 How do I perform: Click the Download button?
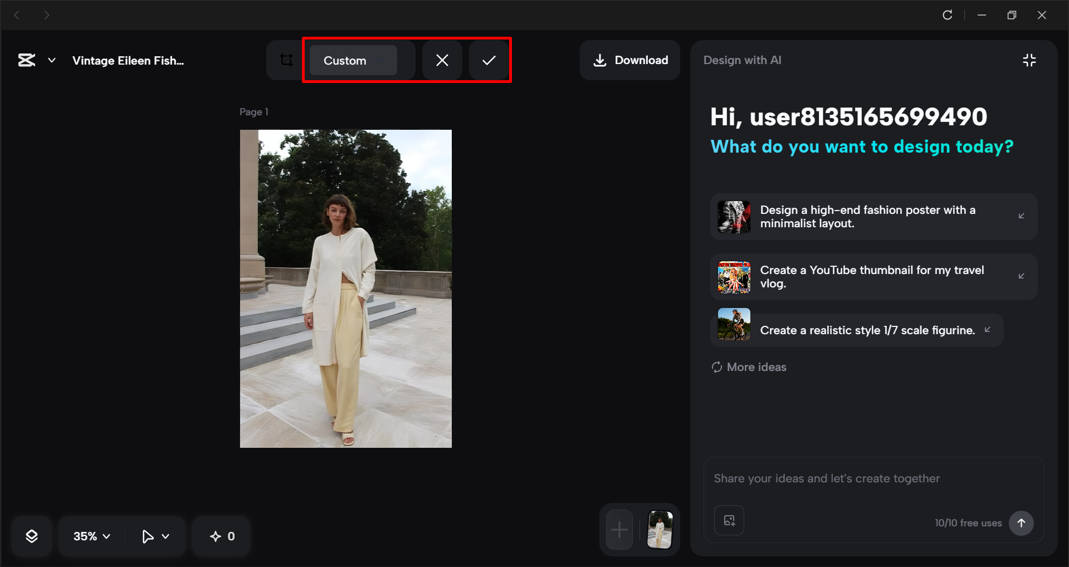(x=629, y=60)
